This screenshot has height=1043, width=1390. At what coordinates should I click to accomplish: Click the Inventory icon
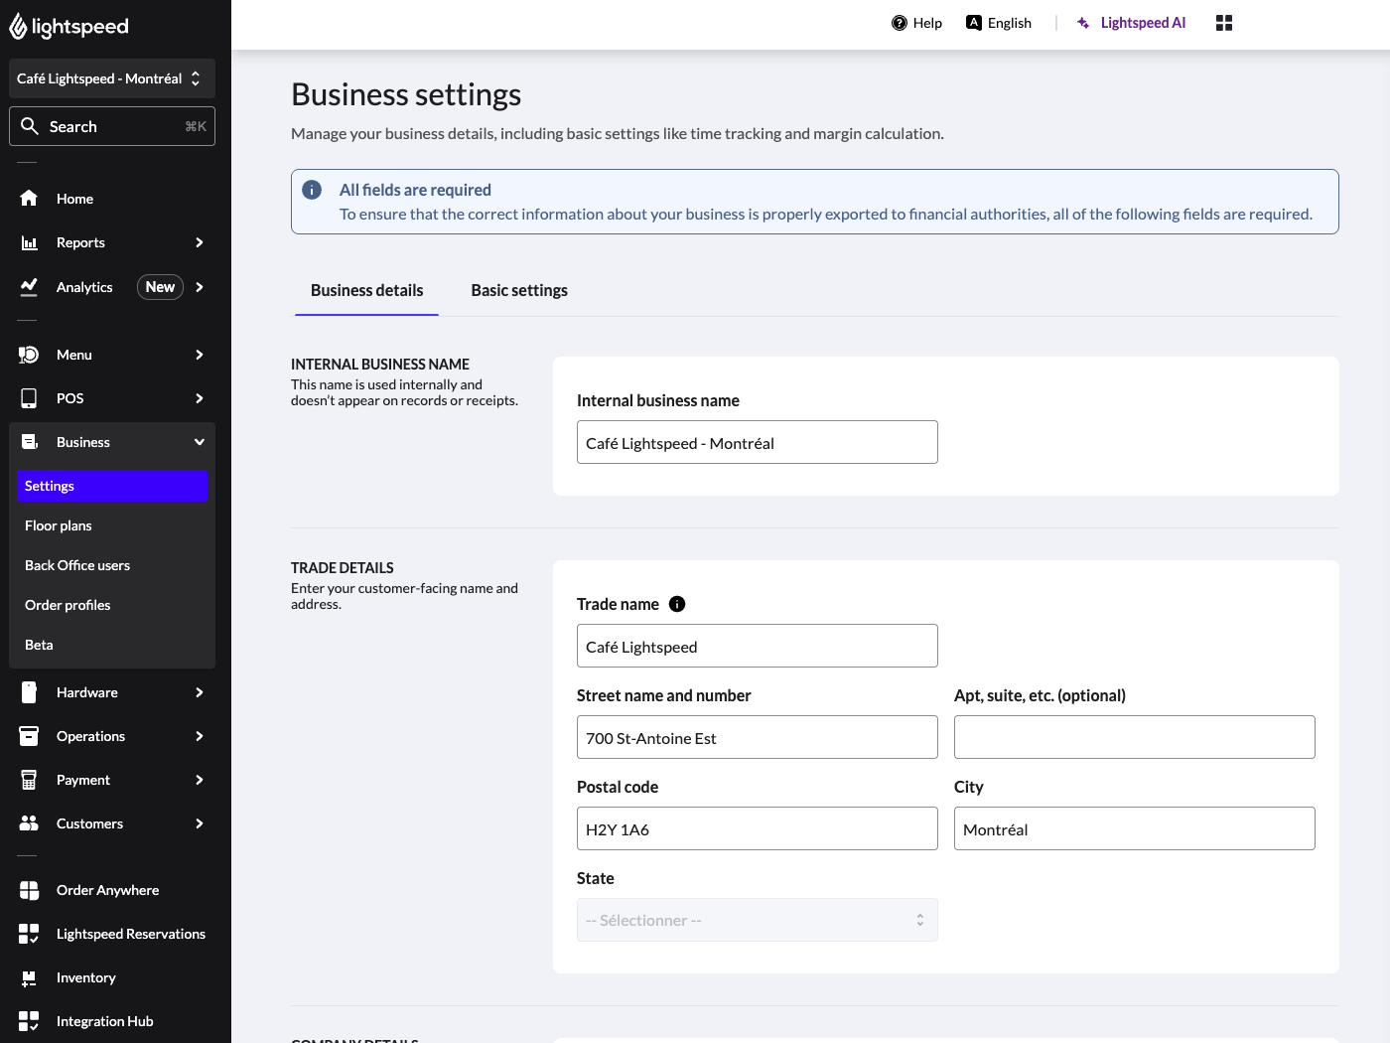[x=29, y=977]
